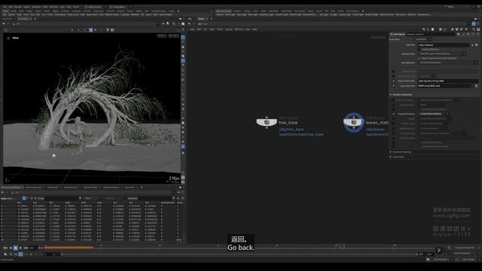The height and width of the screenshot is (271, 482).
Task: Toggle the Layer Save Path checkbox
Action: point(393,86)
